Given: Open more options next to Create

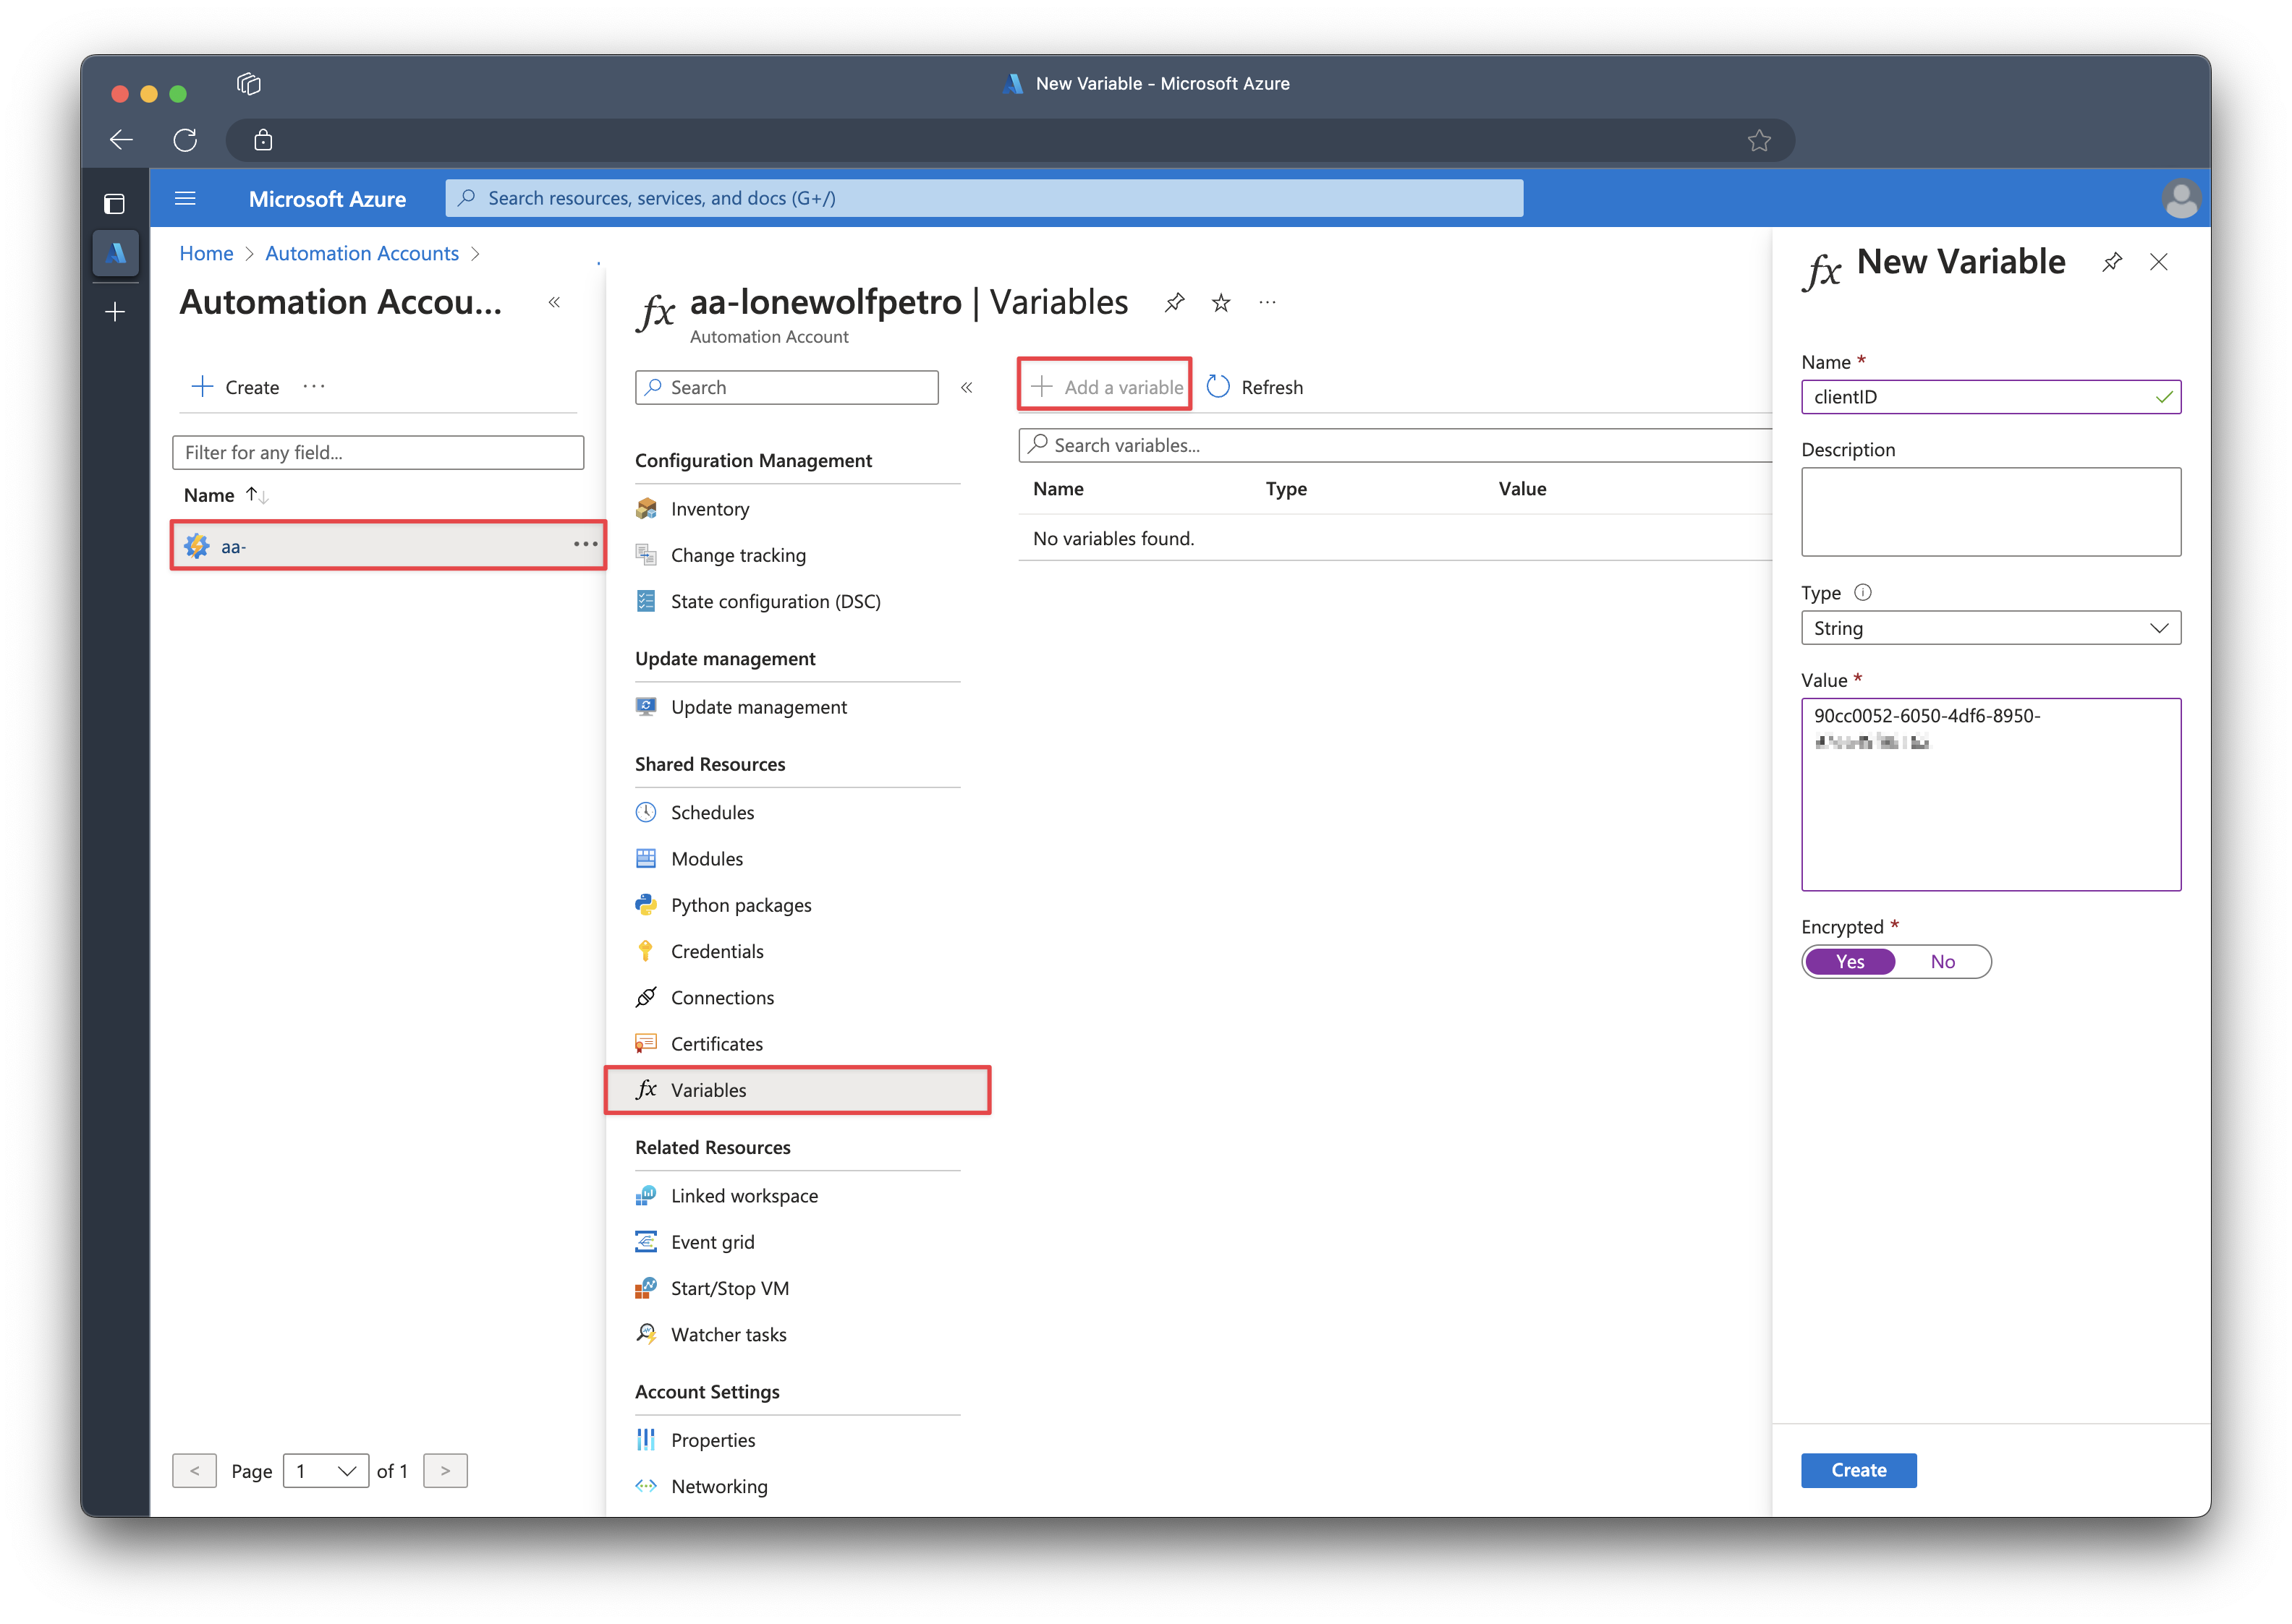Looking at the screenshot, I should [314, 386].
